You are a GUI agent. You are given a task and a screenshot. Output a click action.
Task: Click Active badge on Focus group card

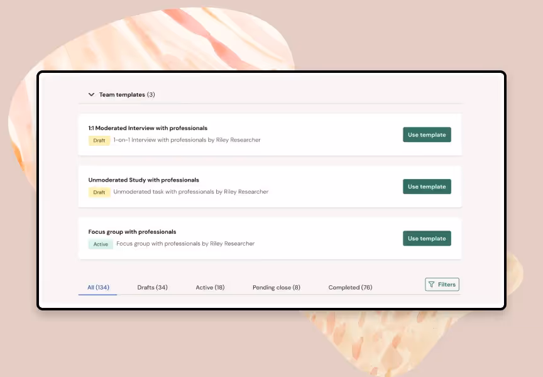point(101,244)
